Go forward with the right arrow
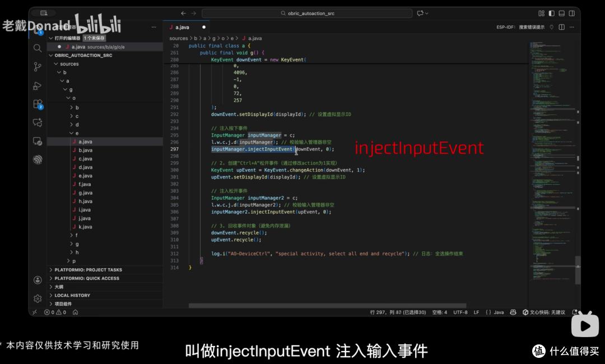This screenshot has width=605, height=364. [193, 13]
